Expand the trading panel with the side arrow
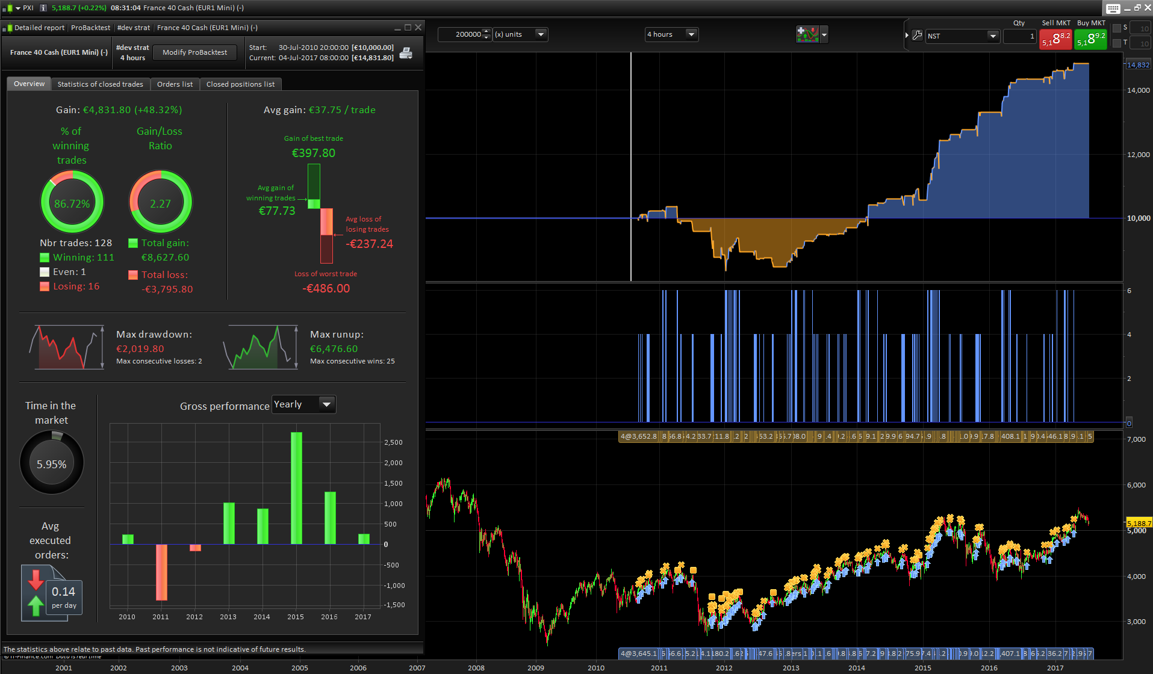The width and height of the screenshot is (1153, 674). point(907,36)
